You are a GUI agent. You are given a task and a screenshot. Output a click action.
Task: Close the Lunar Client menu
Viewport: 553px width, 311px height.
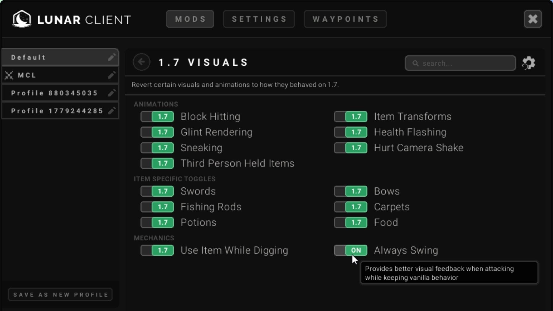(533, 19)
